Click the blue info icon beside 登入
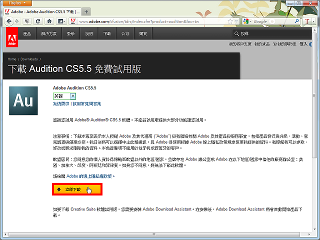320x240 pixels. tap(310, 44)
